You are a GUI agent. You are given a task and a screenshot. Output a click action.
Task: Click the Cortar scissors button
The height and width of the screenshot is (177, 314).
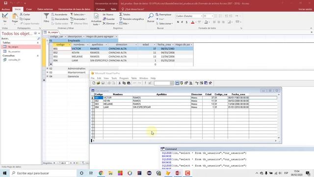(25, 14)
